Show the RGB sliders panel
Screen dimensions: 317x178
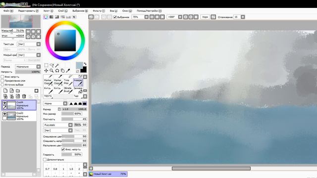[x=52, y=17]
